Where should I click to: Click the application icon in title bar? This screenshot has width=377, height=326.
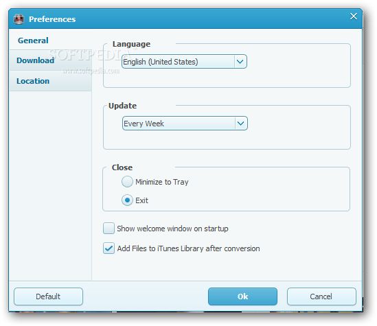point(19,19)
